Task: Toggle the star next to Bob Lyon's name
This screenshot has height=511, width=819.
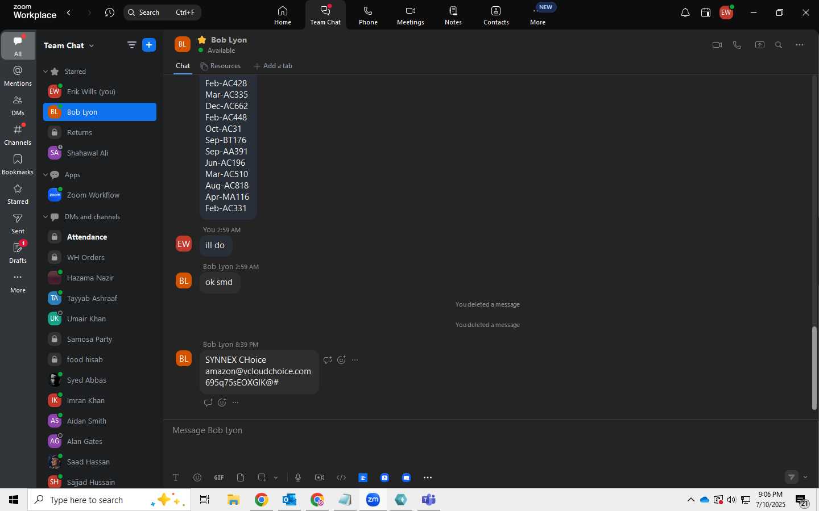Action: [201, 40]
